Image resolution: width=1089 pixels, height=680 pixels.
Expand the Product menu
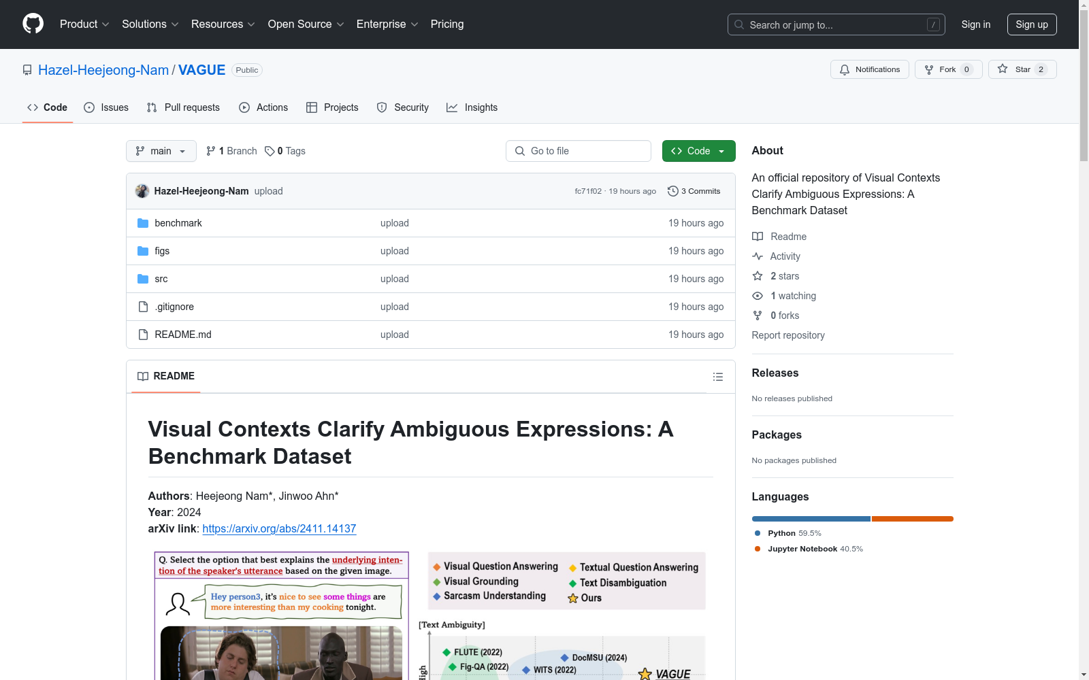pos(84,24)
